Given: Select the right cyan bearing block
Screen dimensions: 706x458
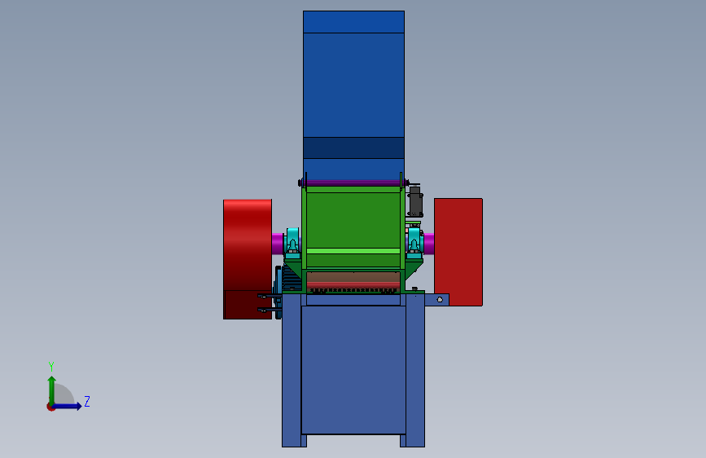Looking at the screenshot, I should (414, 244).
